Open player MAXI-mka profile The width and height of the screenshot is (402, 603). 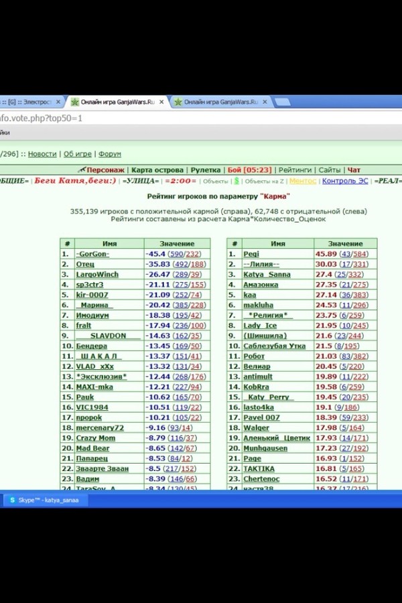pos(94,387)
